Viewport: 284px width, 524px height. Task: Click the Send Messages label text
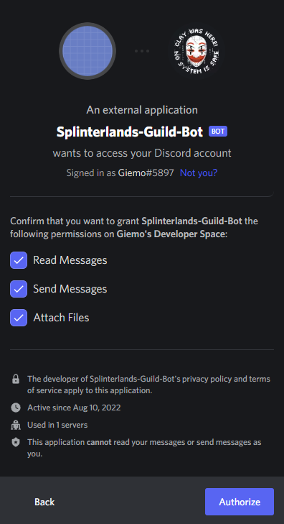(70, 289)
